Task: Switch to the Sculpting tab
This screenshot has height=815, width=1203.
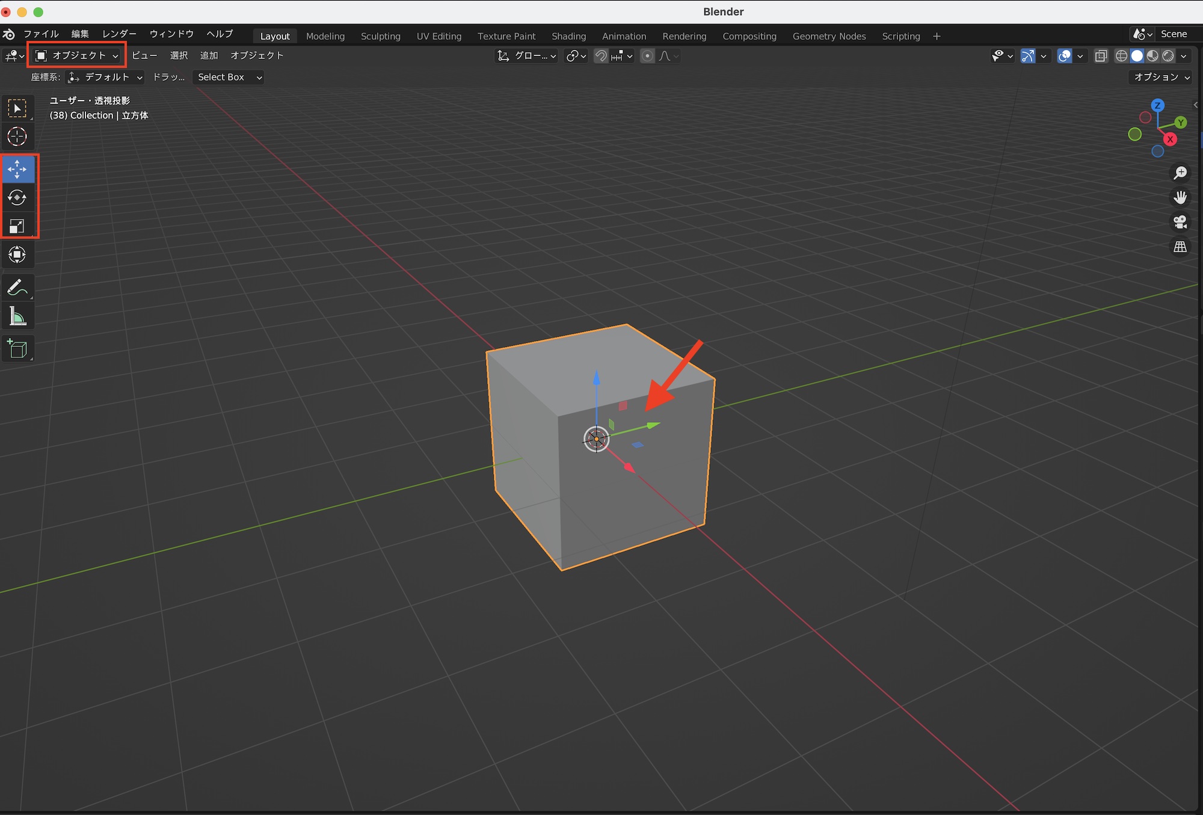Action: [380, 36]
